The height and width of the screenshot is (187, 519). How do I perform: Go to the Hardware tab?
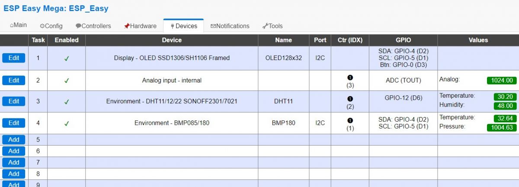point(140,26)
